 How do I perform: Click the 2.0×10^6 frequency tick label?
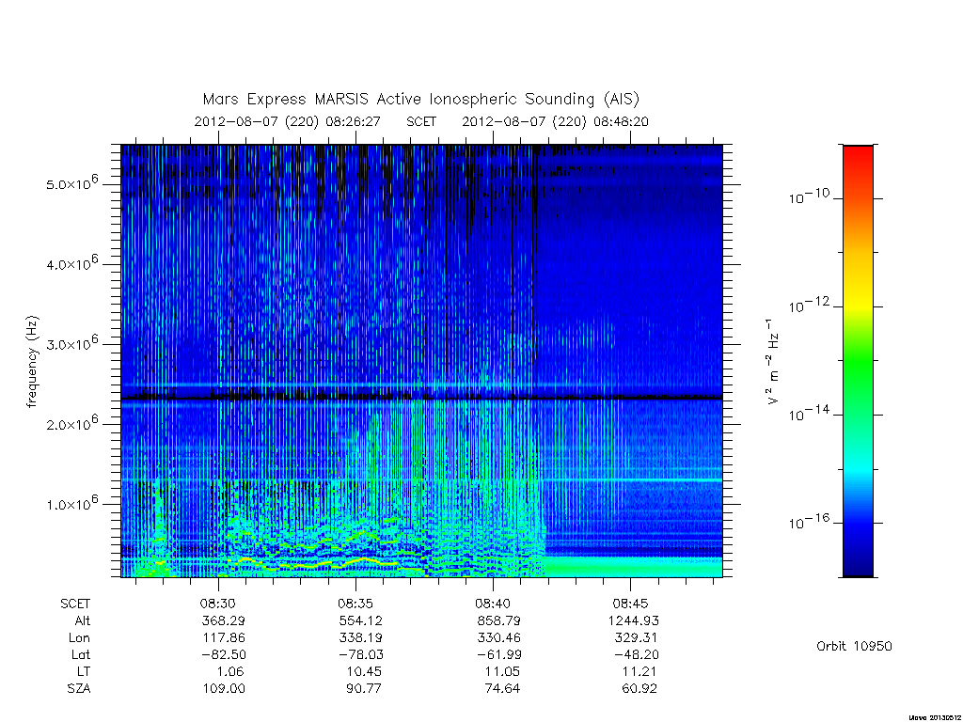(x=71, y=423)
